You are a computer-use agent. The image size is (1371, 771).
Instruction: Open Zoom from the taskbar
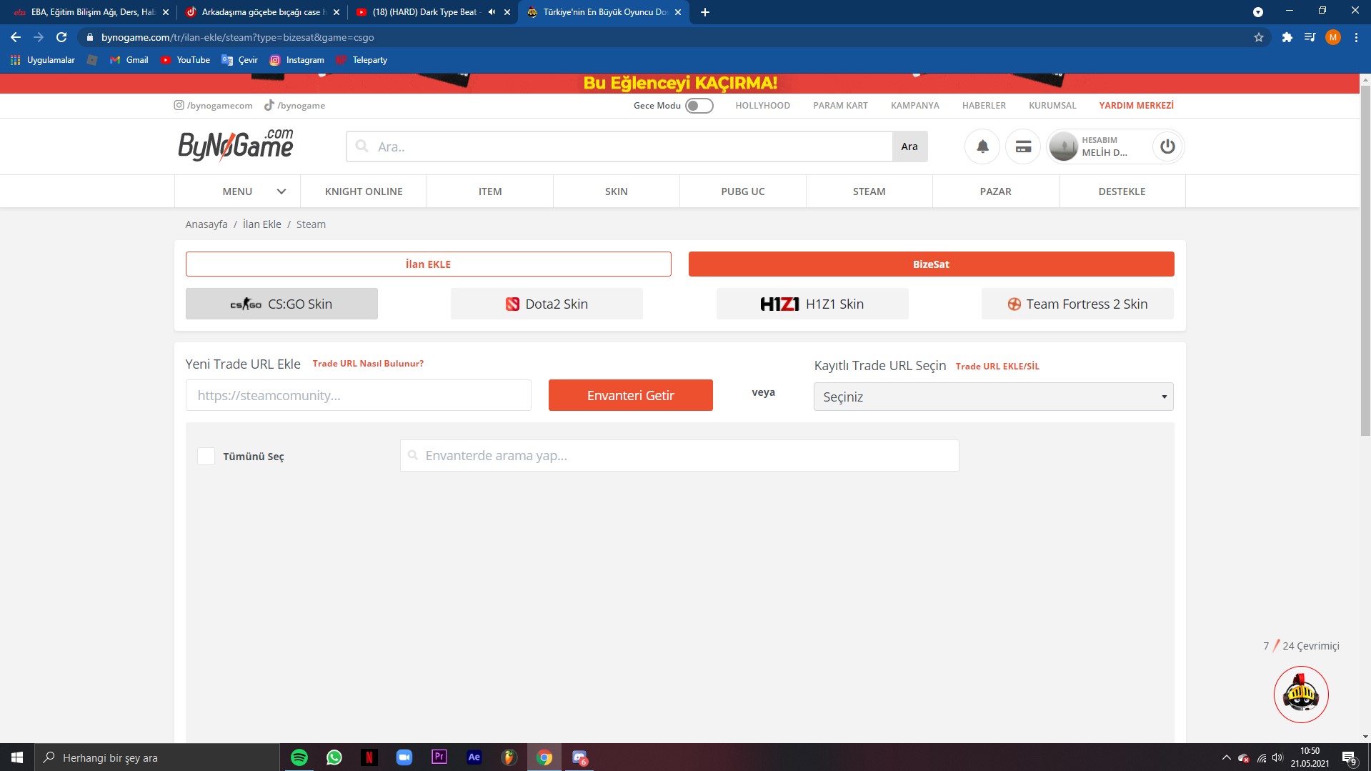pos(404,757)
